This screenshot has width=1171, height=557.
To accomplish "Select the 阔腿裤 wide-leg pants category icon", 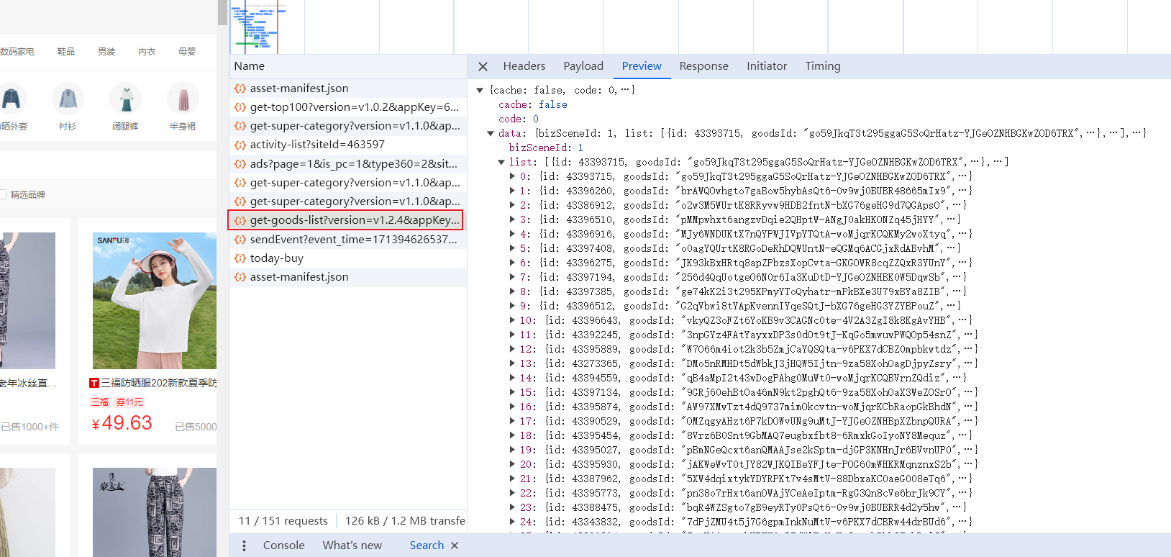I will point(125,99).
